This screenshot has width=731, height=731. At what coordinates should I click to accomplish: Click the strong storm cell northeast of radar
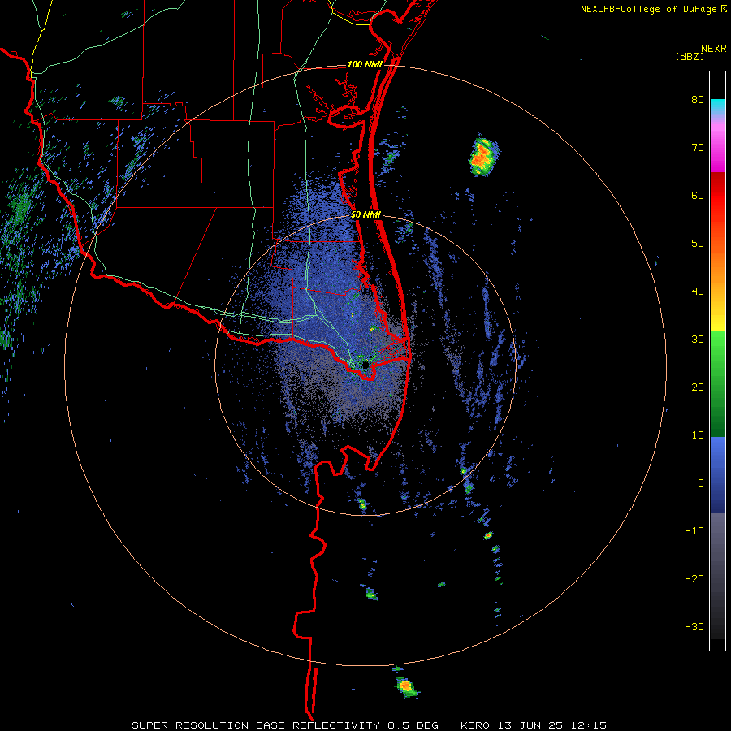[x=483, y=156]
